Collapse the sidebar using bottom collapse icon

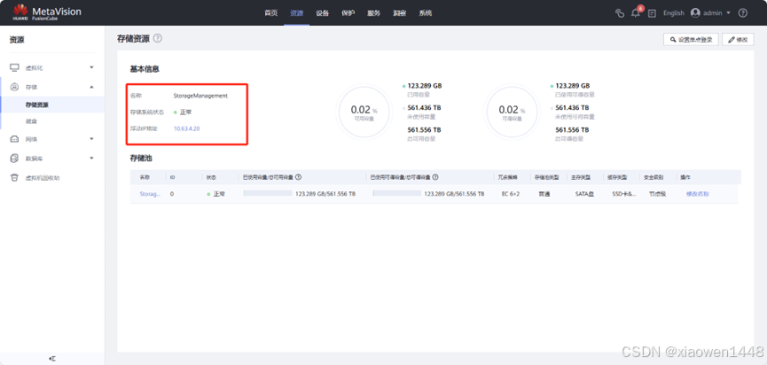[x=52, y=359]
